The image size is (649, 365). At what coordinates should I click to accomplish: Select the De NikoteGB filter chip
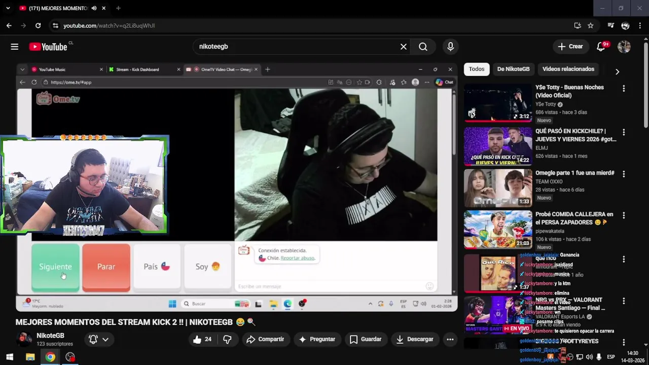(x=513, y=69)
